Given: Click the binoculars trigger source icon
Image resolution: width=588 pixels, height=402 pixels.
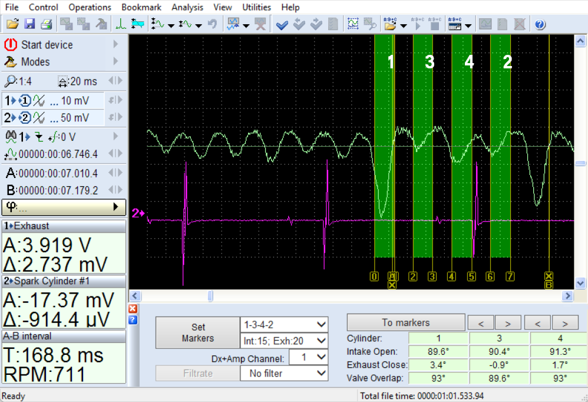Looking at the screenshot, I should pos(11,137).
